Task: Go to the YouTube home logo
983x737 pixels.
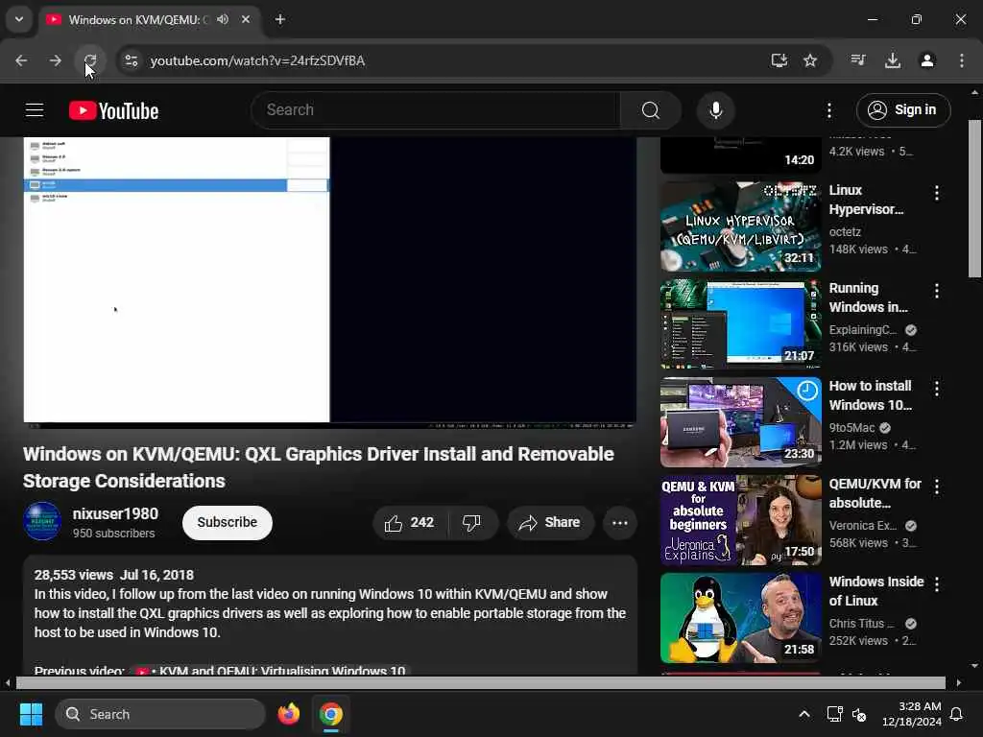Action: click(x=113, y=111)
